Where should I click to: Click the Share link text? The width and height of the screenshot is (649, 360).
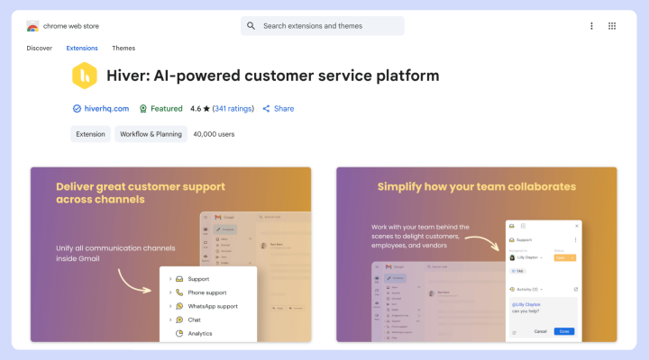(284, 109)
